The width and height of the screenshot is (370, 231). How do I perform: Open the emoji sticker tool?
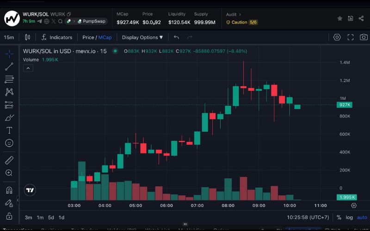click(x=9, y=143)
